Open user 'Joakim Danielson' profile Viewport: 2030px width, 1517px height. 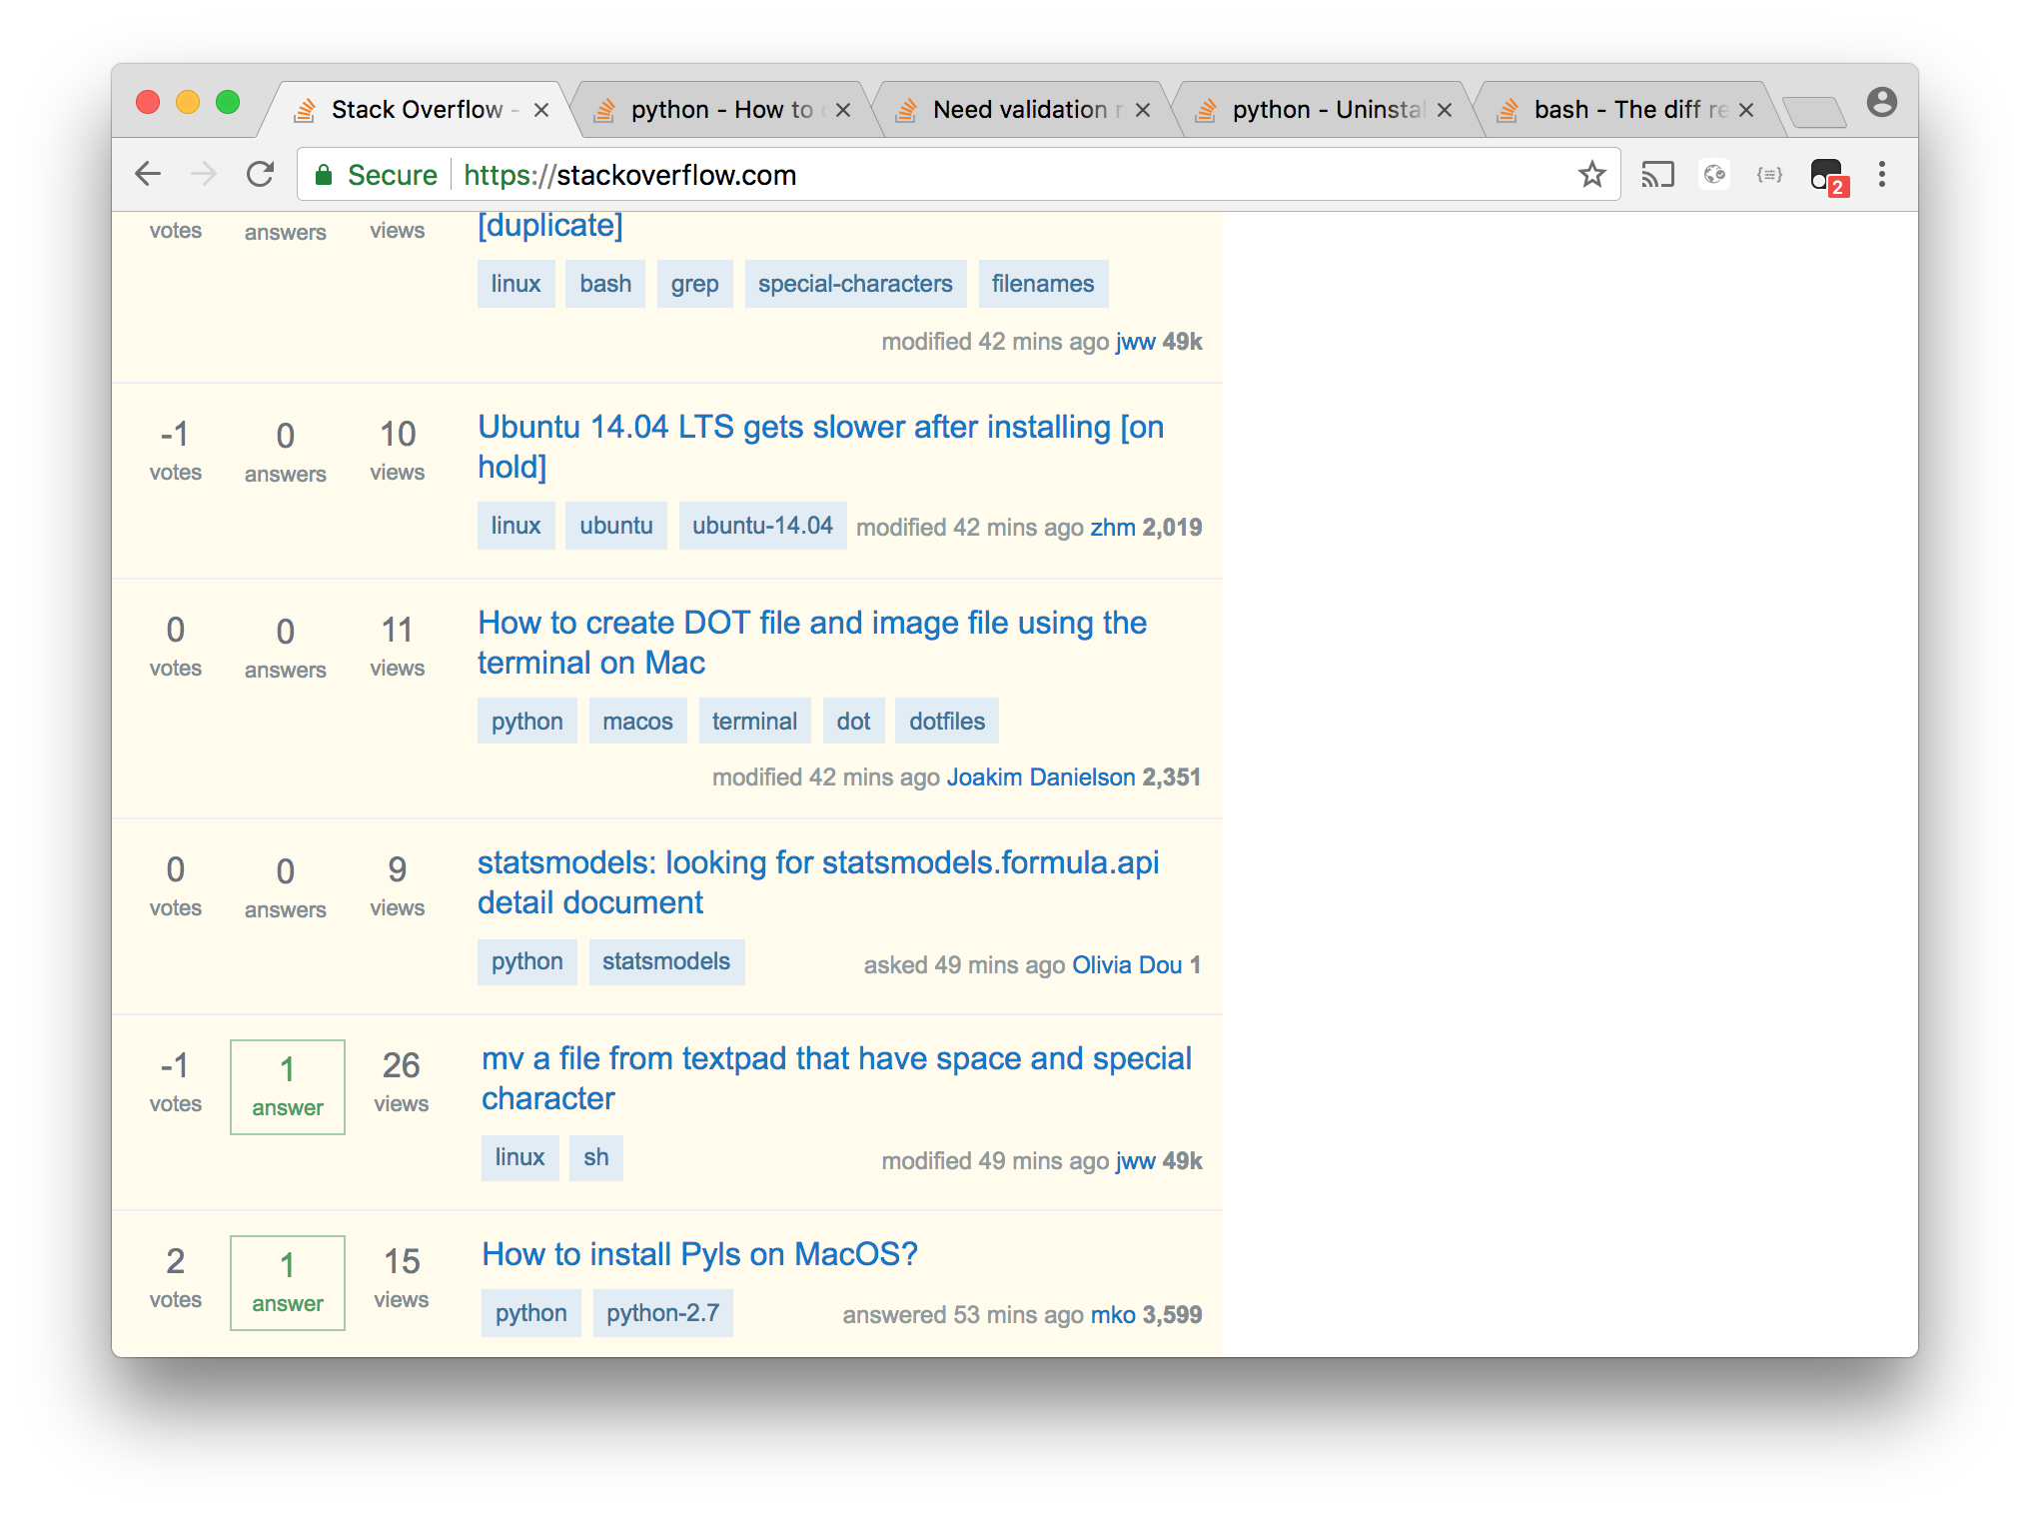coord(1041,777)
